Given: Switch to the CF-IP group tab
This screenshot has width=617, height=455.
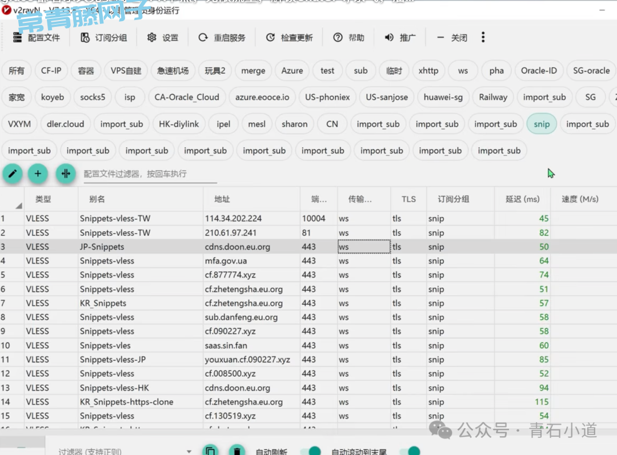Looking at the screenshot, I should click(x=51, y=71).
